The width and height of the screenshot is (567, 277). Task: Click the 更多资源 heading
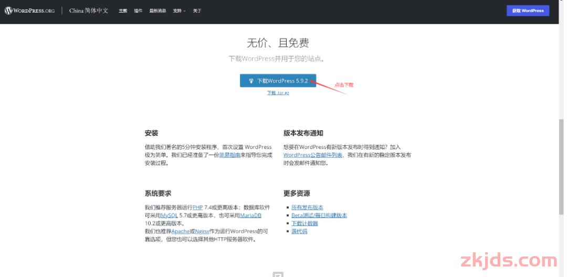[x=297, y=193]
